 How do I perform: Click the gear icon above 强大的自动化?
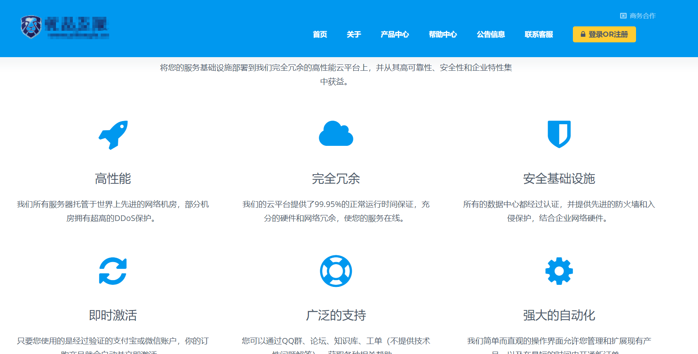click(559, 271)
